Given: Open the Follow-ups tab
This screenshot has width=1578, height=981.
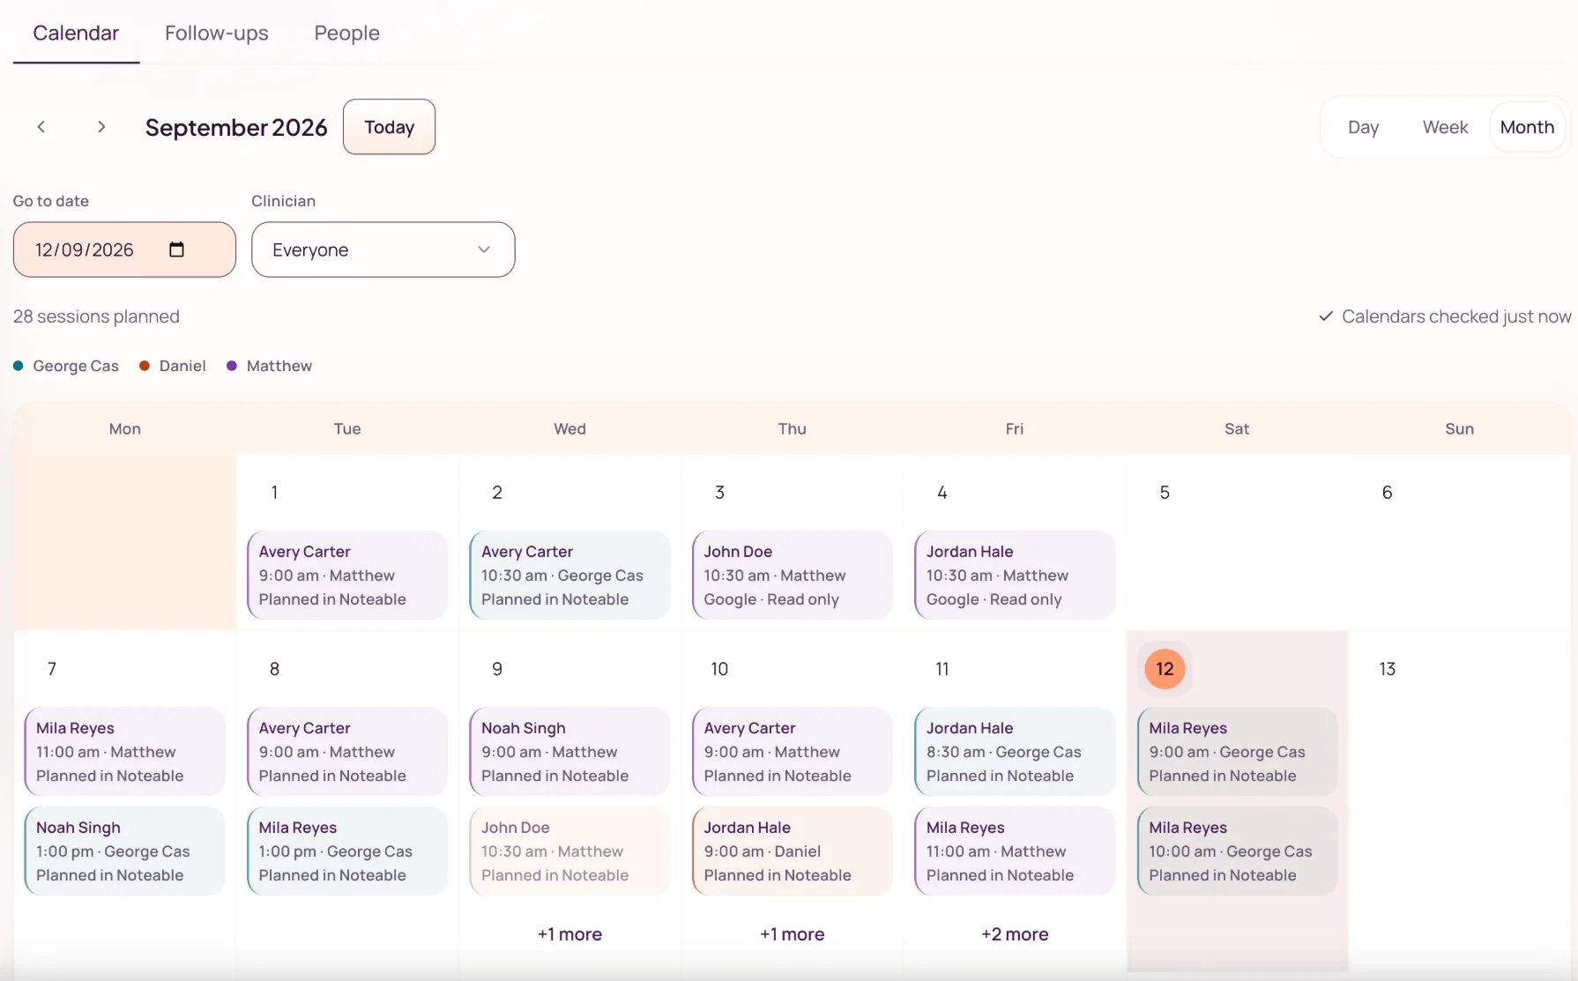Looking at the screenshot, I should (217, 33).
